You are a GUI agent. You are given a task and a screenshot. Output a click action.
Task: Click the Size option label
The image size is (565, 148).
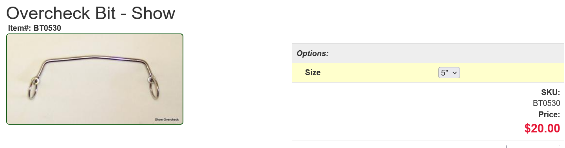313,72
